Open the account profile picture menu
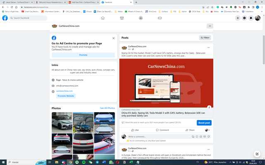This screenshot has height=165, width=265. coord(258,18)
